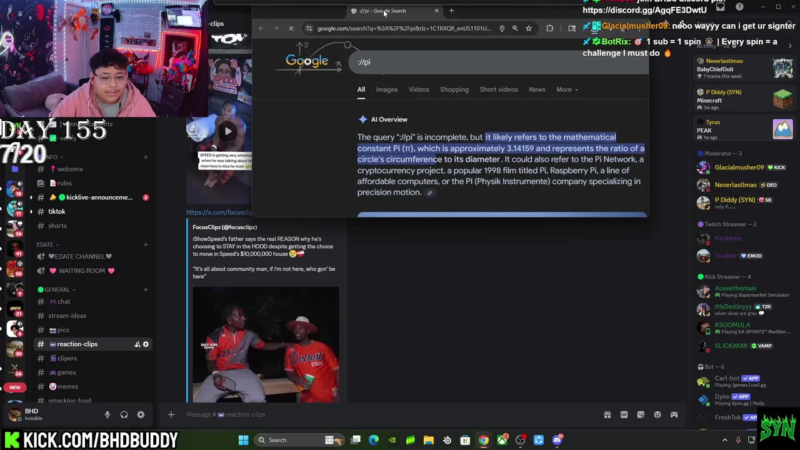Click the server icon with badge 21
Screen dimensions: 800x450
tap(14, 308)
